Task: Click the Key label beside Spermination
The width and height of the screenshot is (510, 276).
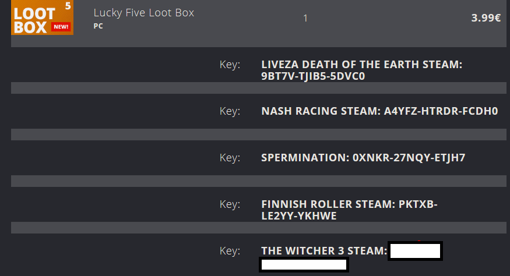Action: pyautogui.click(x=230, y=158)
